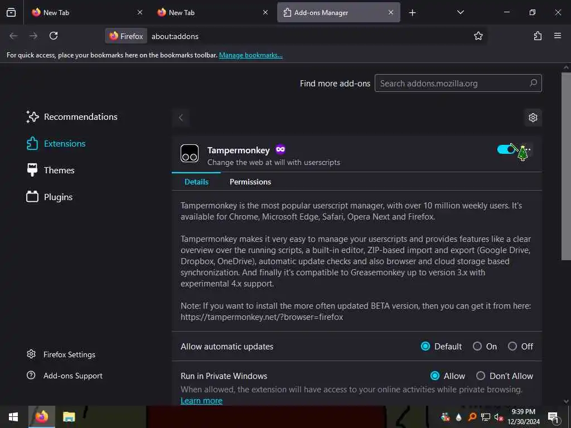571x428 pixels.
Task: Open the Extensions toolbar puzzle icon
Action: (538, 36)
